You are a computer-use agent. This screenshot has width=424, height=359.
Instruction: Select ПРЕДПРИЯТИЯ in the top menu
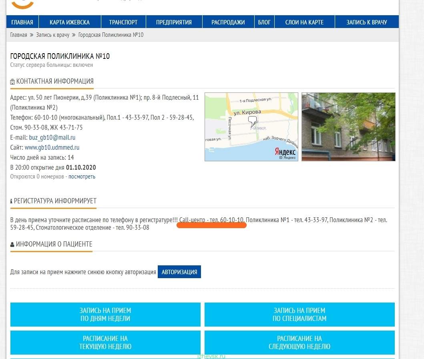174,22
